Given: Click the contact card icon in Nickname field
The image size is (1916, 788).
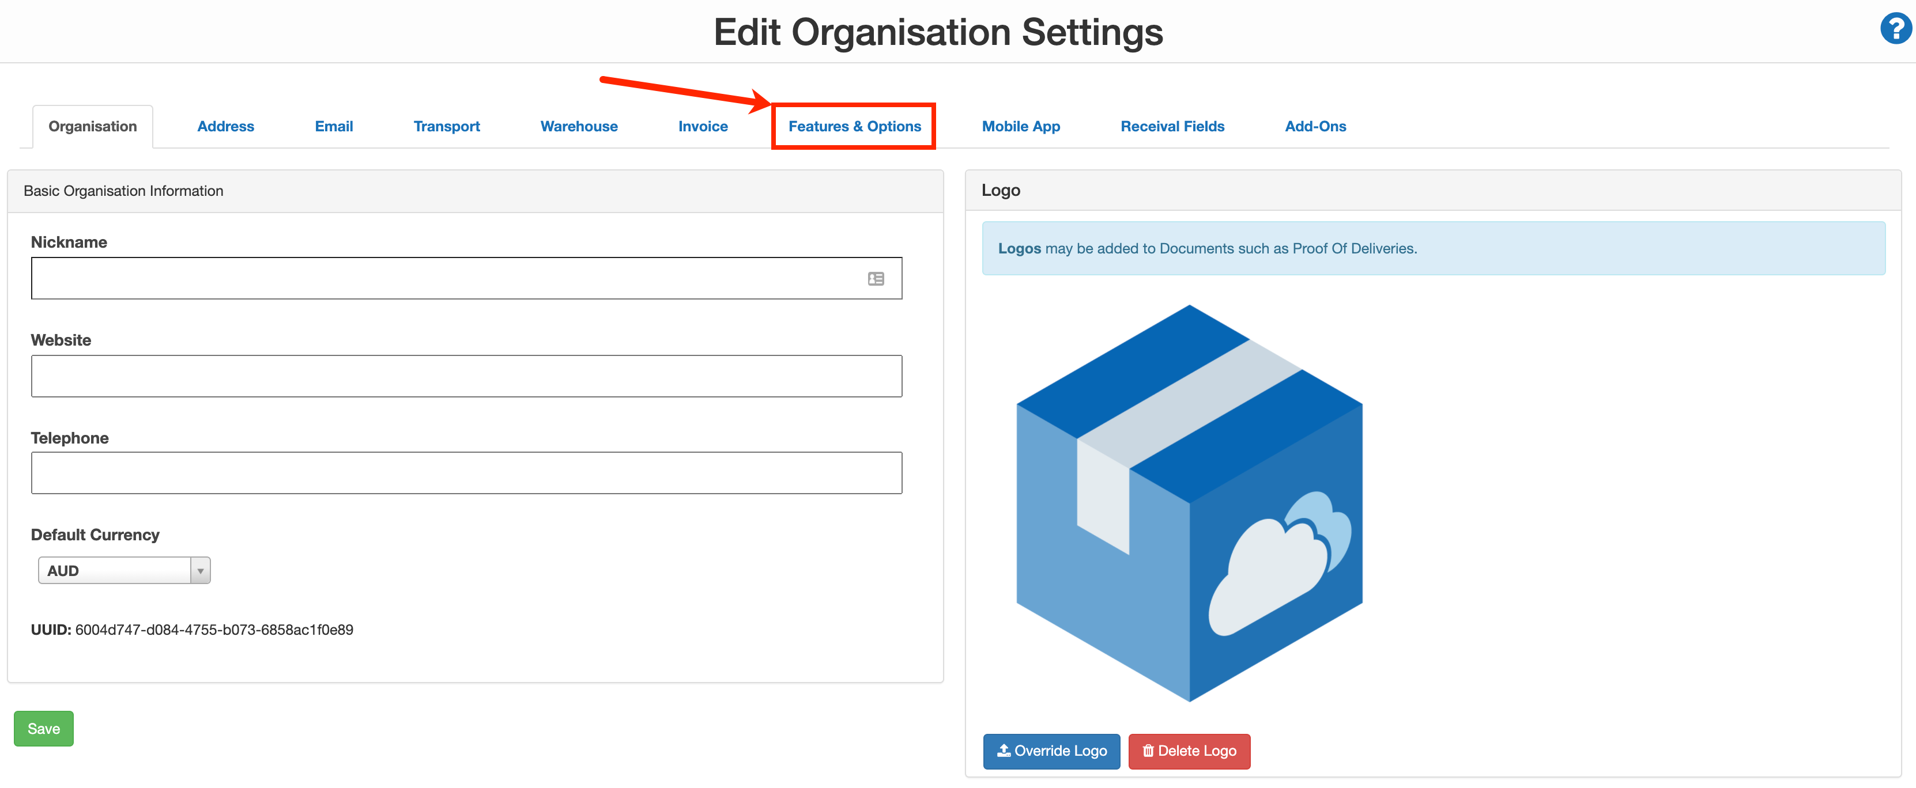Looking at the screenshot, I should pyautogui.click(x=876, y=278).
